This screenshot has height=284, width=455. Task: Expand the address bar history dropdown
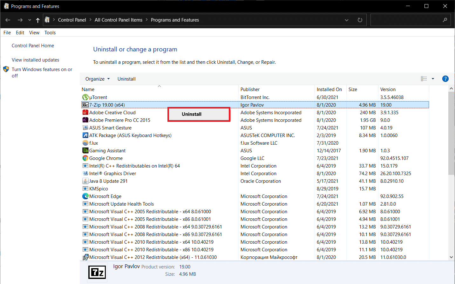pos(346,20)
